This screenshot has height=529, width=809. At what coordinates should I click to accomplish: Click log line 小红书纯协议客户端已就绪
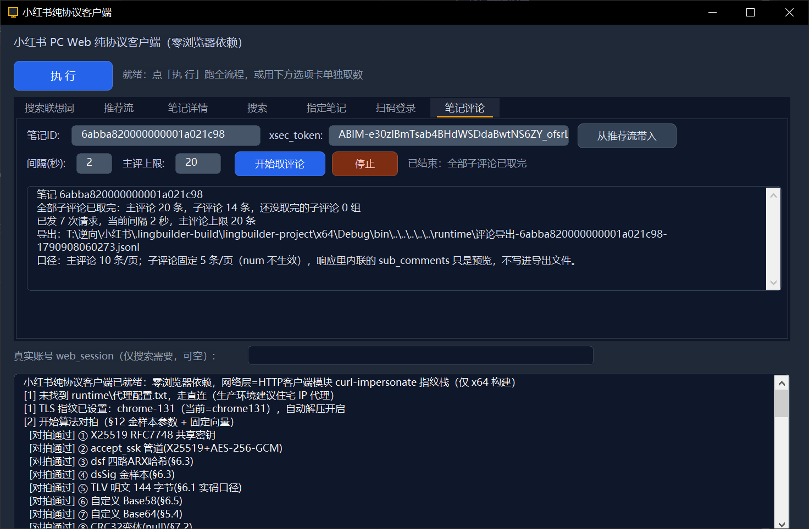269,382
